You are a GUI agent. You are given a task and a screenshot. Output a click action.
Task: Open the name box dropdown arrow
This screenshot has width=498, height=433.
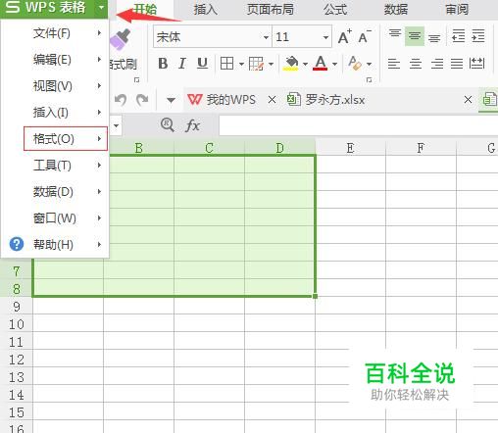[116, 125]
